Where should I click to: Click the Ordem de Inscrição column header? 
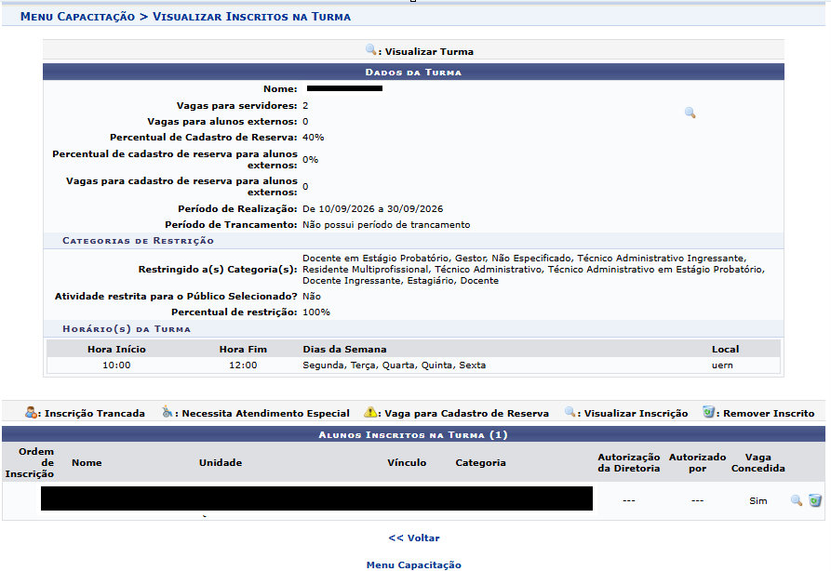click(x=30, y=463)
